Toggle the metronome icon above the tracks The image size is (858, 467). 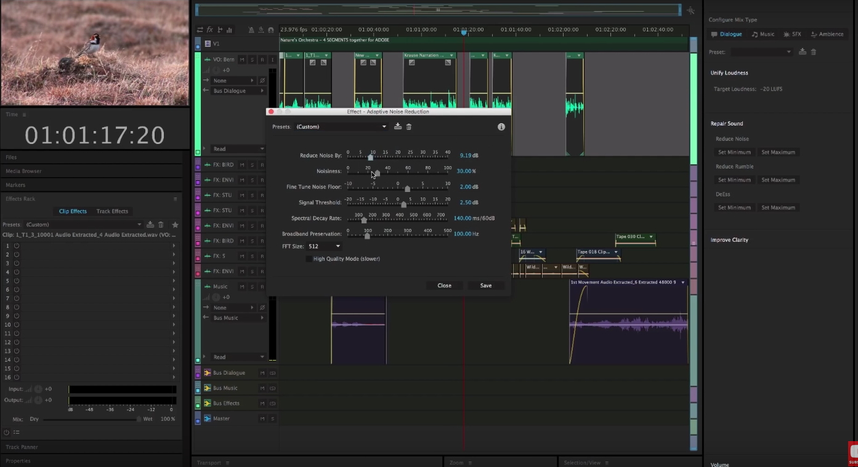pyautogui.click(x=251, y=30)
